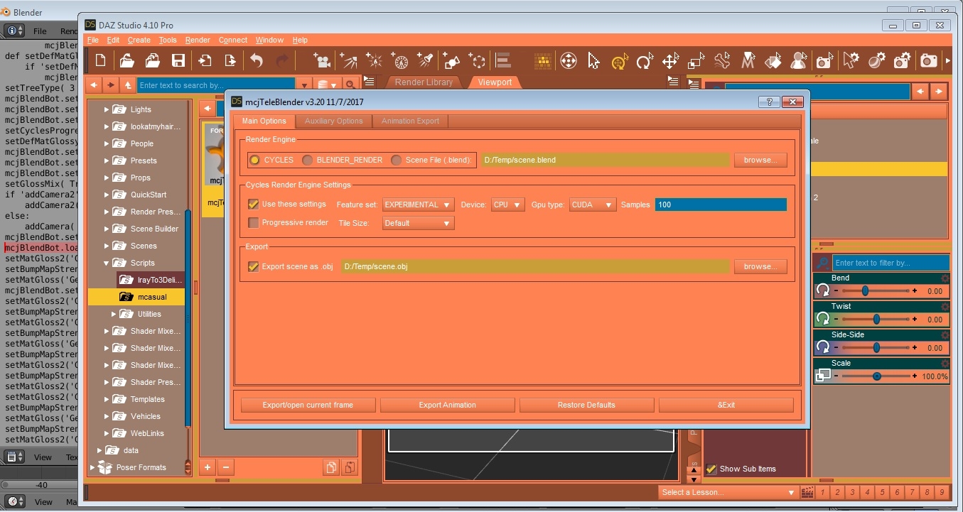Switch to the Auxiliary Options tab

(333, 121)
